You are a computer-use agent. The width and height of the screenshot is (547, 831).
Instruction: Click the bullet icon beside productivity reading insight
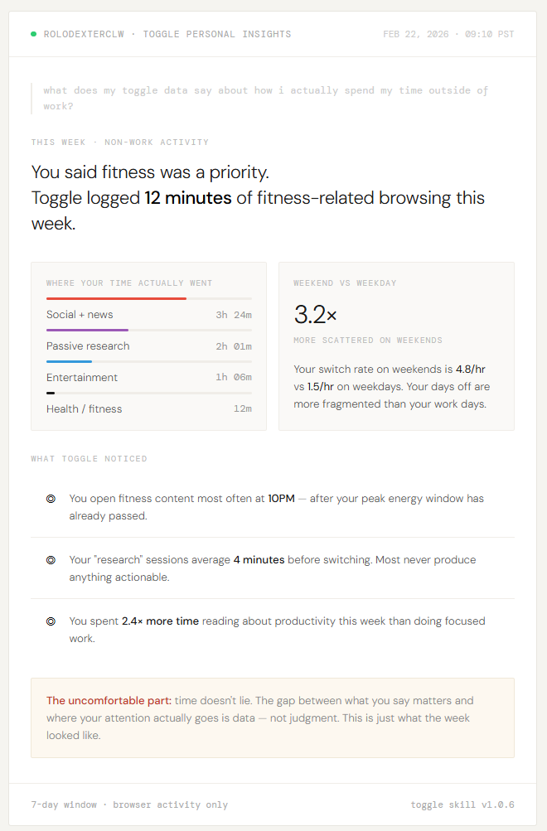pyautogui.click(x=51, y=621)
